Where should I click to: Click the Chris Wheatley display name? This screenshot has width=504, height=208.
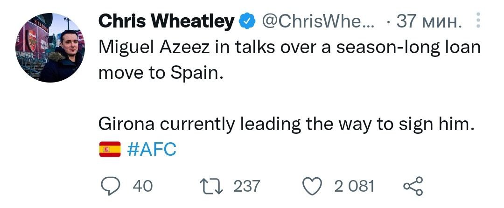click(166, 21)
